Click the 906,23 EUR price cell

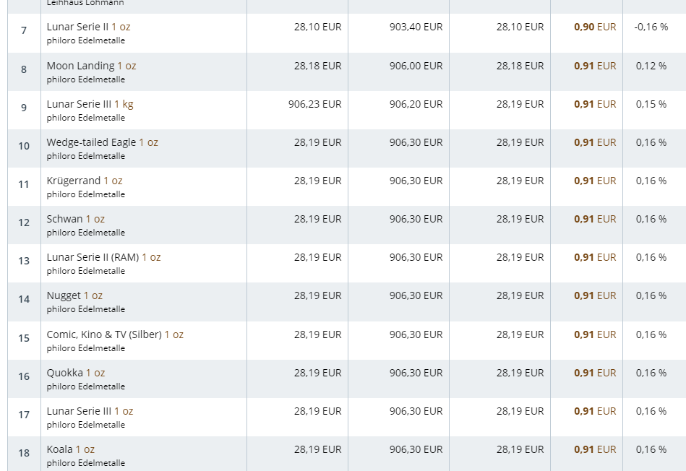314,104
